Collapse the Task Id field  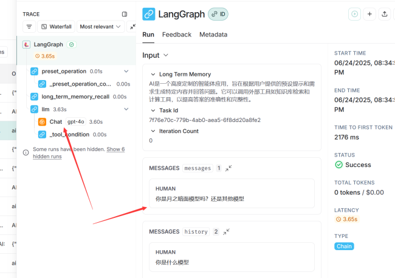[x=153, y=110]
